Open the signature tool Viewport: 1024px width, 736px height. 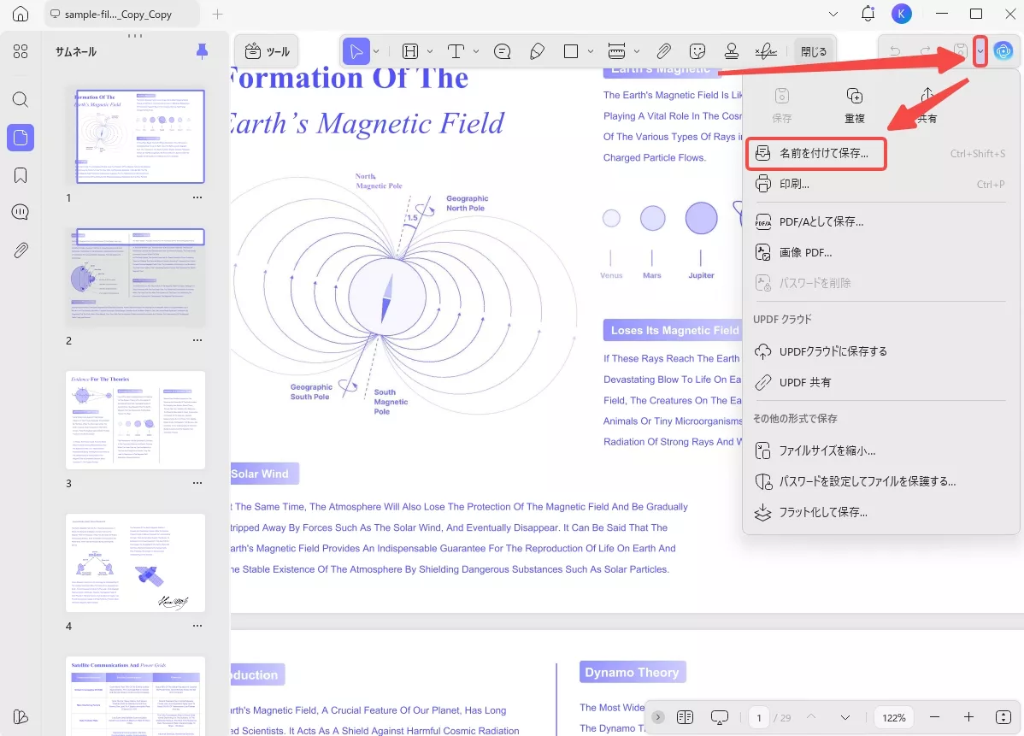(x=768, y=51)
